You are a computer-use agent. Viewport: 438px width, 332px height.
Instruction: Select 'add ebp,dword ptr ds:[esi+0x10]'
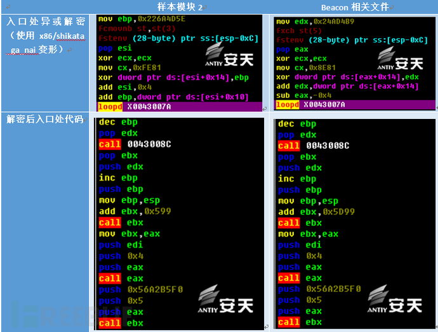click(x=173, y=97)
